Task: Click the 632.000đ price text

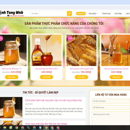Action: tap(116, 72)
